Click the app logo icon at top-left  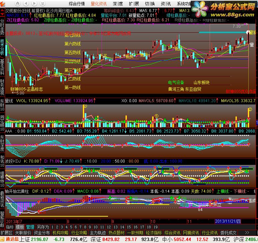pos(2,4)
